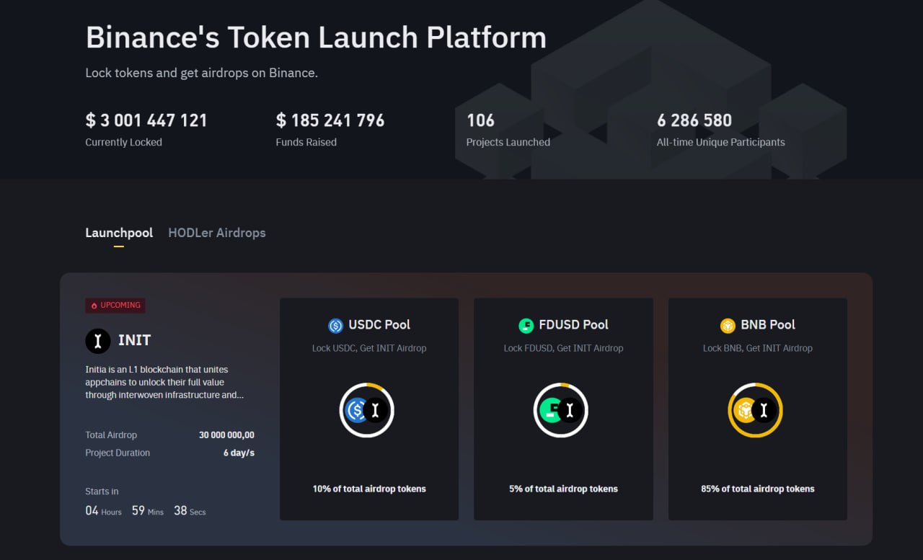Click the 106 projects count

coord(480,120)
